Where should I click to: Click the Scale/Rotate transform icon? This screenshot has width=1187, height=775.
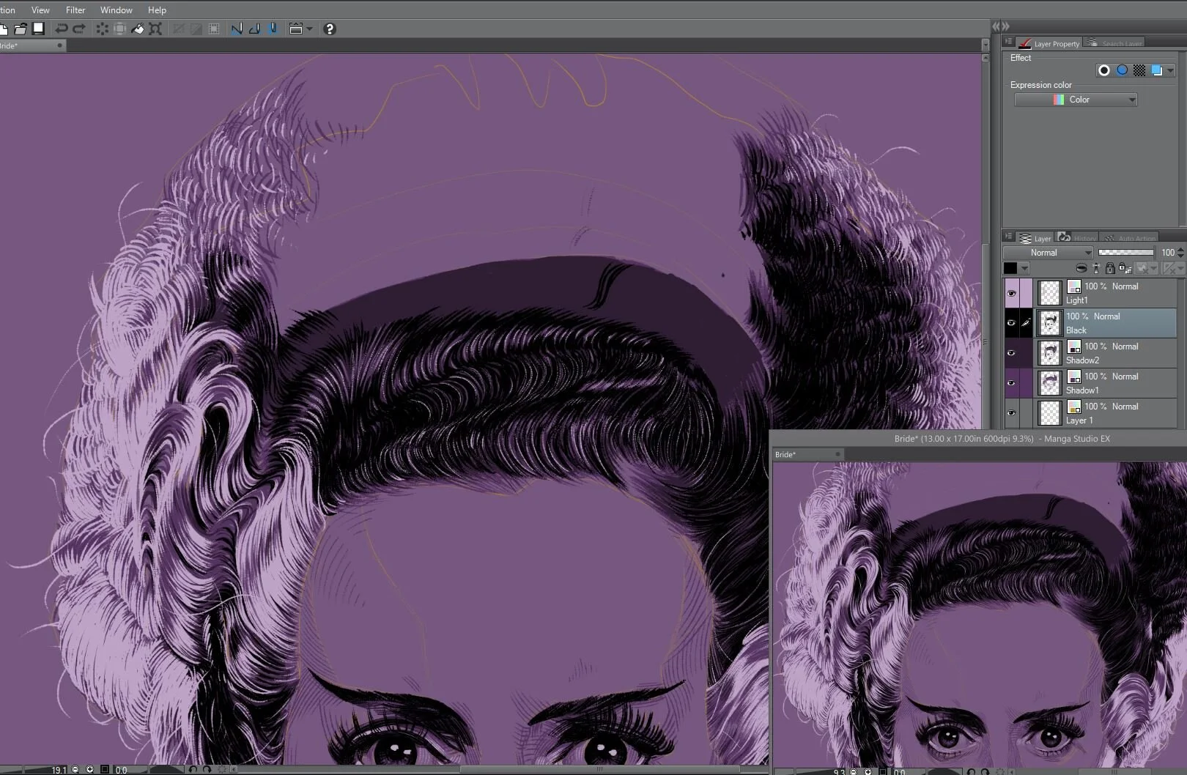pos(155,29)
